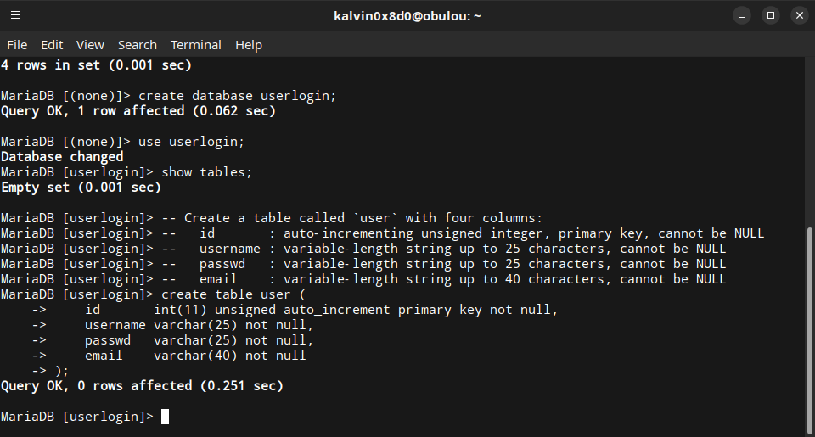Open the hamburger window menu icon
The height and width of the screenshot is (437, 815).
point(15,15)
